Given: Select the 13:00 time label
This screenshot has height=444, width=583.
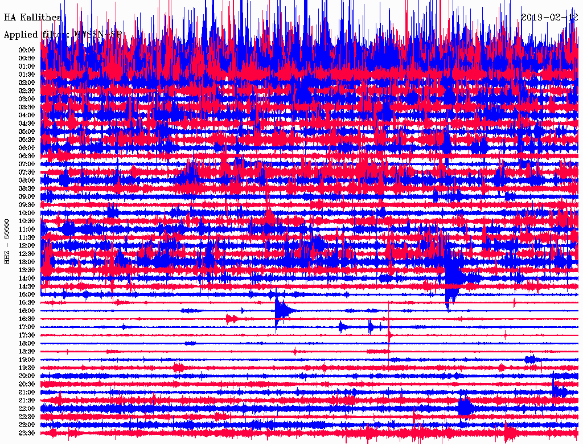Looking at the screenshot, I should pos(26,262).
